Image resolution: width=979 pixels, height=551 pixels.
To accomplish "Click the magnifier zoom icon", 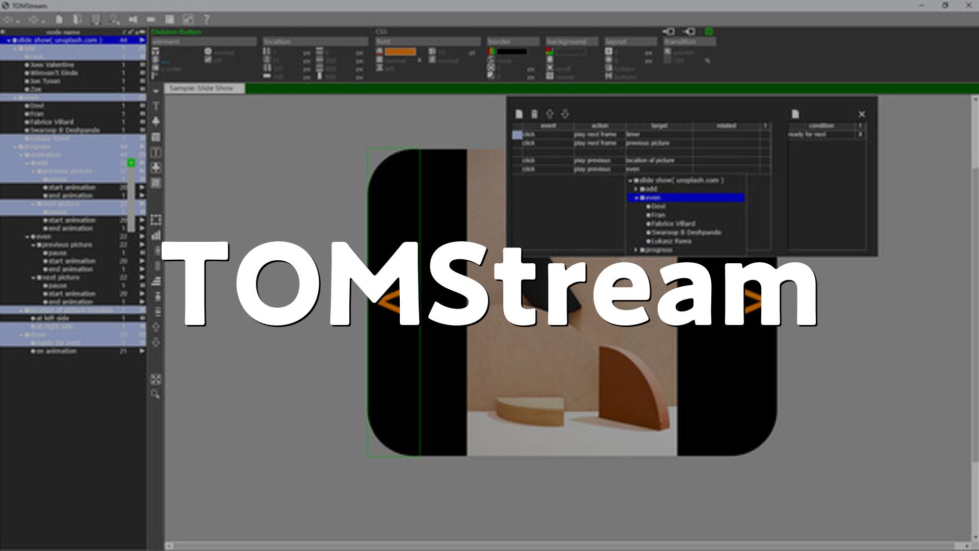I will tap(156, 394).
